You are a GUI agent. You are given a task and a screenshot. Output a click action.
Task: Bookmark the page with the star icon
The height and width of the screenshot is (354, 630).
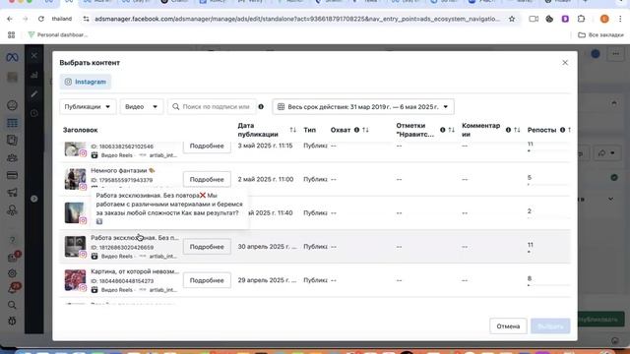(512, 19)
